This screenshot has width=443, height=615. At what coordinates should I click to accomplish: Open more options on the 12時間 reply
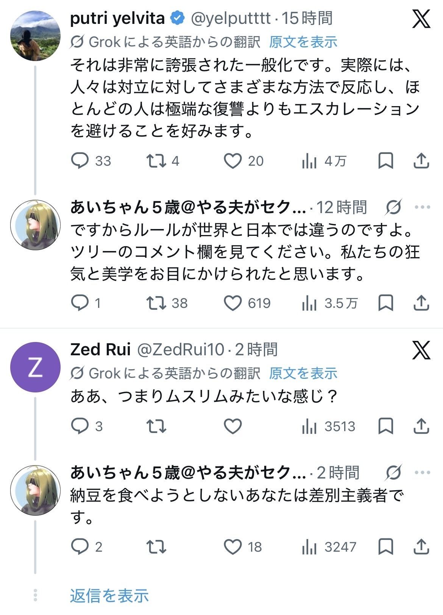tap(423, 207)
